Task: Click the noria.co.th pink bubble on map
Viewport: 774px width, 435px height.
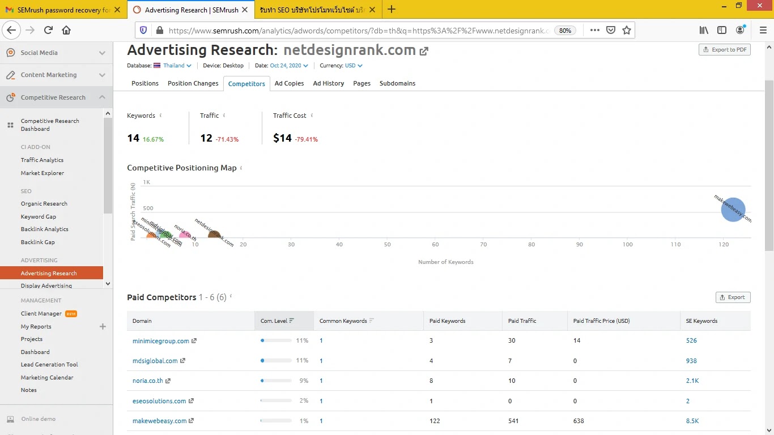Action: 185,235
